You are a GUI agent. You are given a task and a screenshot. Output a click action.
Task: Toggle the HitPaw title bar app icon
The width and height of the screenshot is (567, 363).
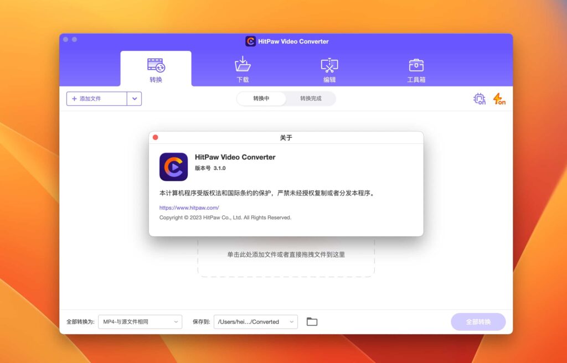pos(252,41)
